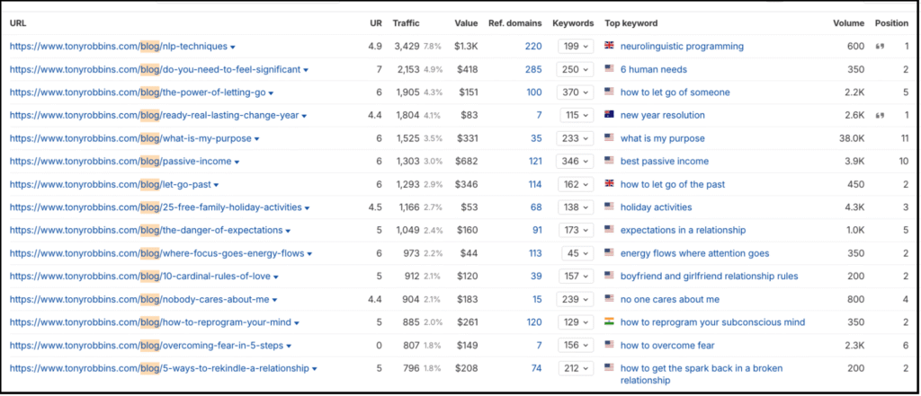Open the blog/the-danger-of-expectations URL

tap(147, 231)
